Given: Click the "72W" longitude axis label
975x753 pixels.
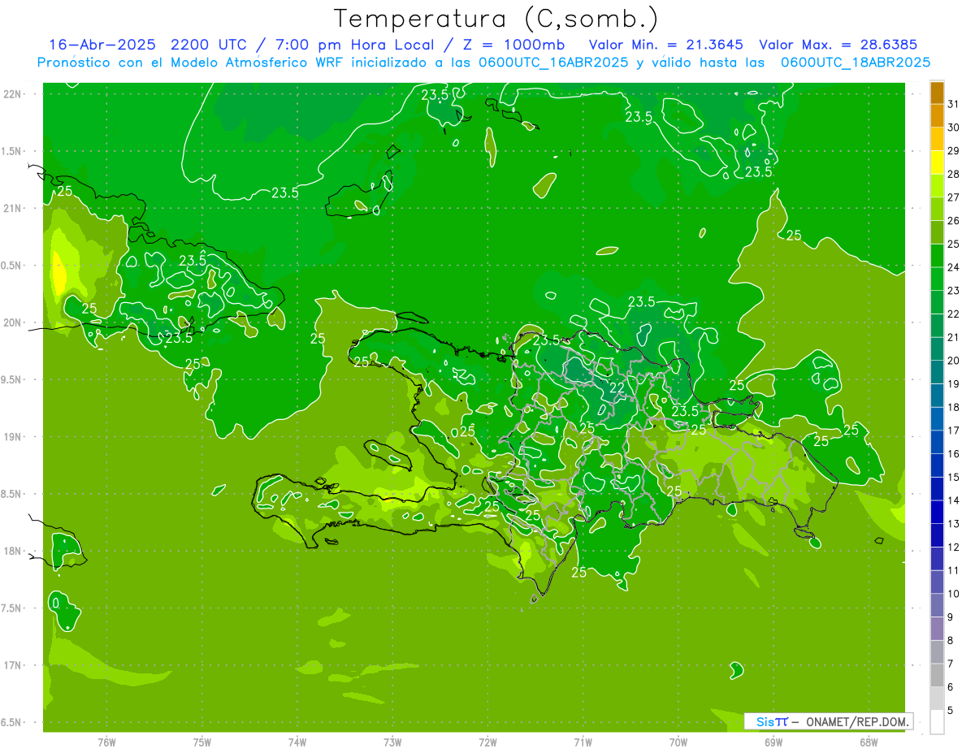Looking at the screenshot, I should [487, 742].
